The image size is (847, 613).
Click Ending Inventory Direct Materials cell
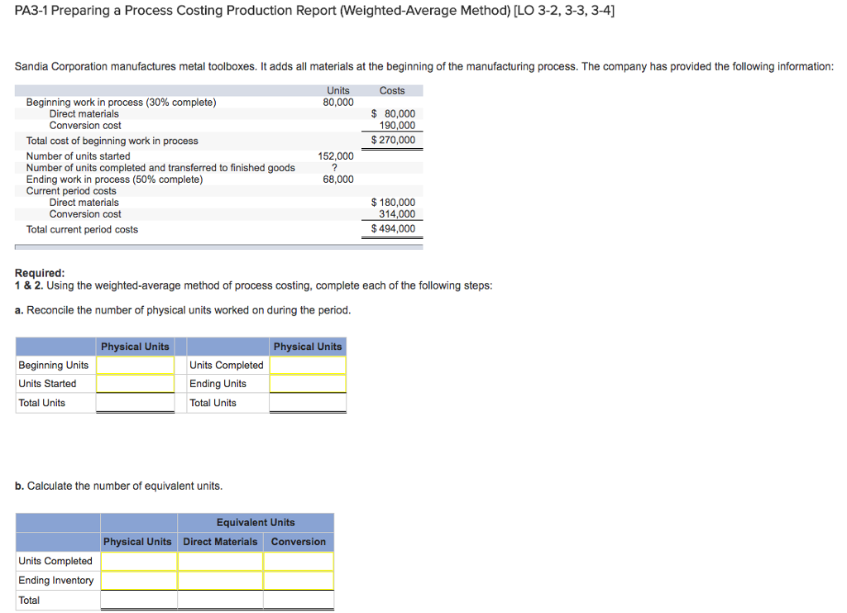click(x=220, y=580)
